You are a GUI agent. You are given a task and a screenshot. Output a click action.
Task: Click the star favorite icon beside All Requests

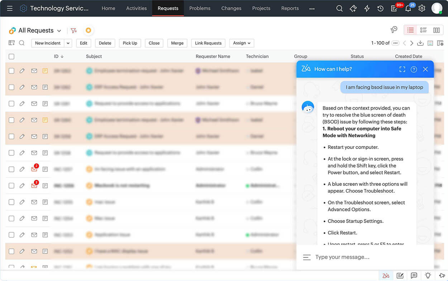coord(89,30)
